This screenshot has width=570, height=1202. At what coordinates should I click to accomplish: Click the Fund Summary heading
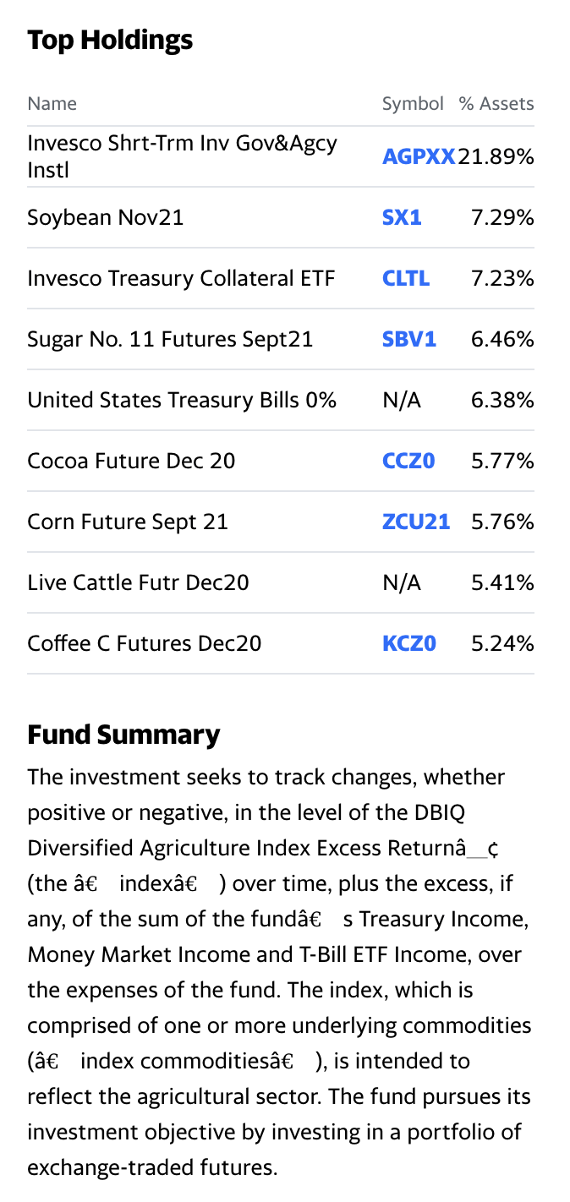[x=123, y=735]
